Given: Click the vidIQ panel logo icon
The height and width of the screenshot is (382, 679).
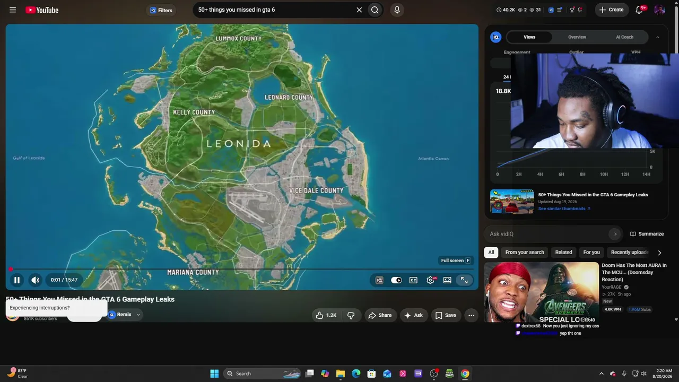Looking at the screenshot, I should (x=496, y=37).
